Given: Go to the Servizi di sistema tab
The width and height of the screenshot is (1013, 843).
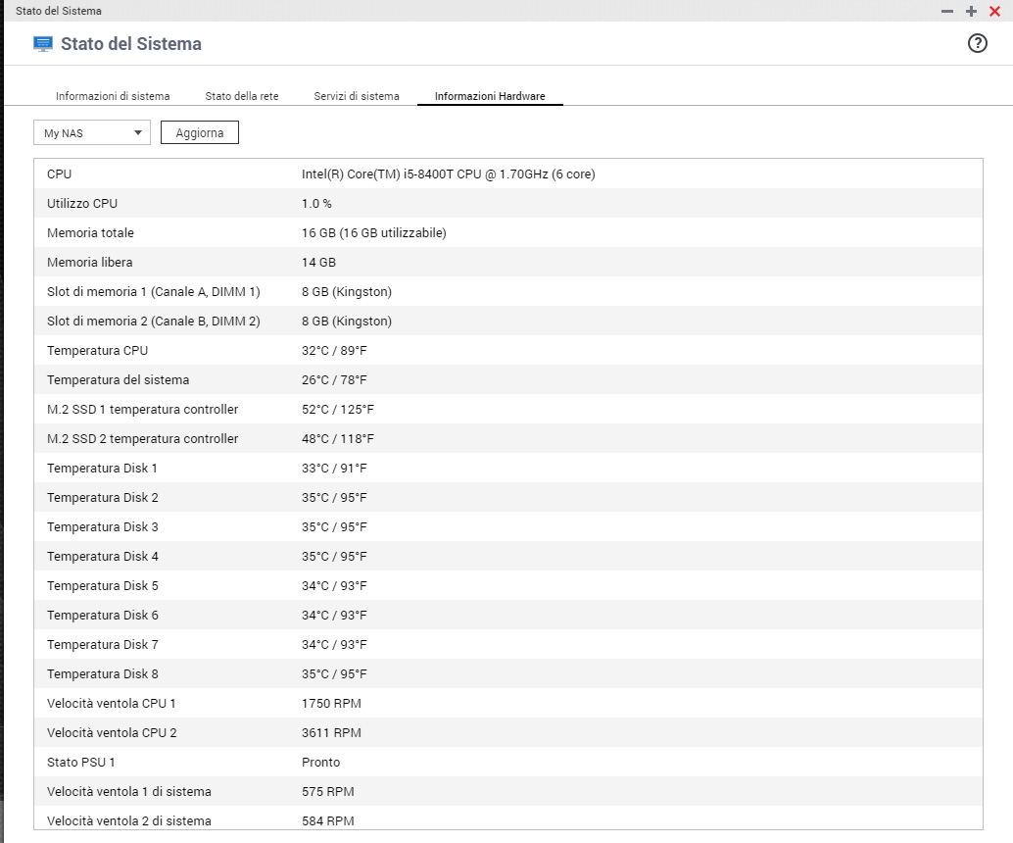Looking at the screenshot, I should click(357, 96).
